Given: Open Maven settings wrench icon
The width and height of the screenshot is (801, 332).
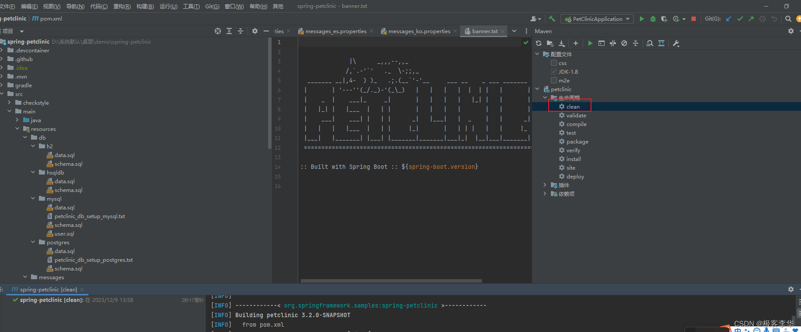Looking at the screenshot, I should tap(676, 43).
